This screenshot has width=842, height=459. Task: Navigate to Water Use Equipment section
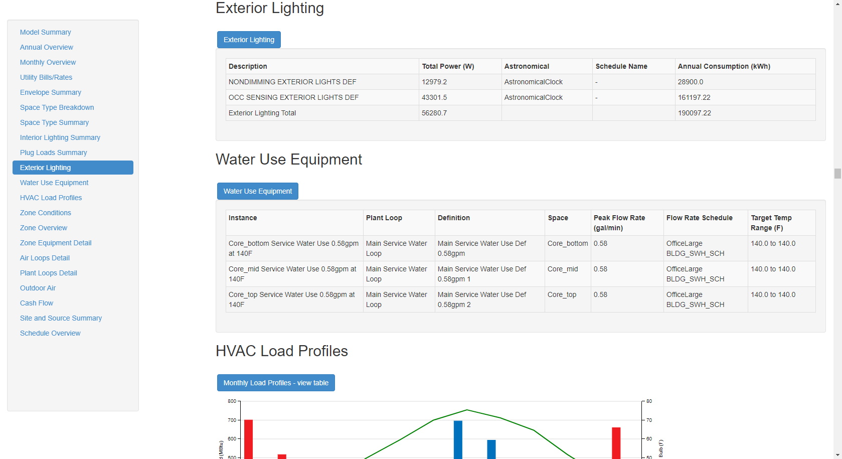point(54,183)
